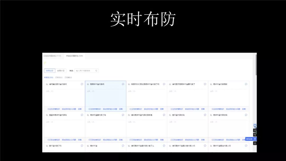Click 订正到店铺知识 under 易烊千玺代言的吗
286x161 pixels.
218,140
